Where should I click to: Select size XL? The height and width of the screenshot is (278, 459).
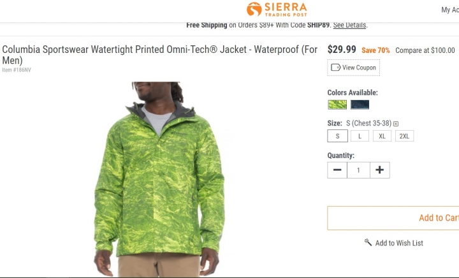[382, 136]
